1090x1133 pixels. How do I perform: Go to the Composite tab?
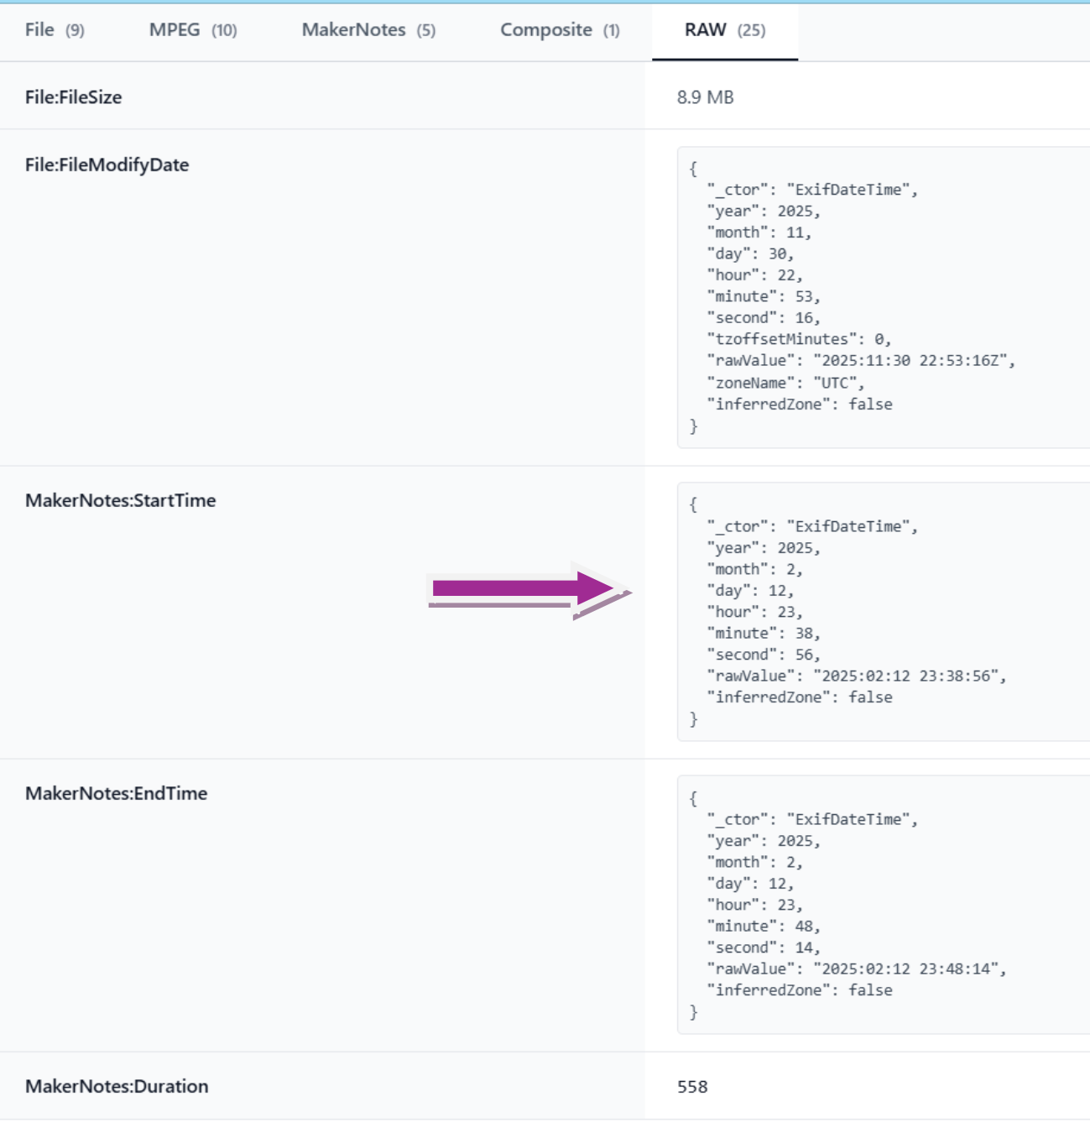(x=560, y=30)
